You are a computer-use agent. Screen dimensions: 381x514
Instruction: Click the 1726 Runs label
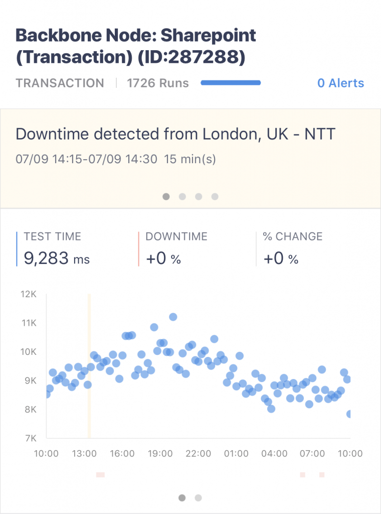pos(158,83)
